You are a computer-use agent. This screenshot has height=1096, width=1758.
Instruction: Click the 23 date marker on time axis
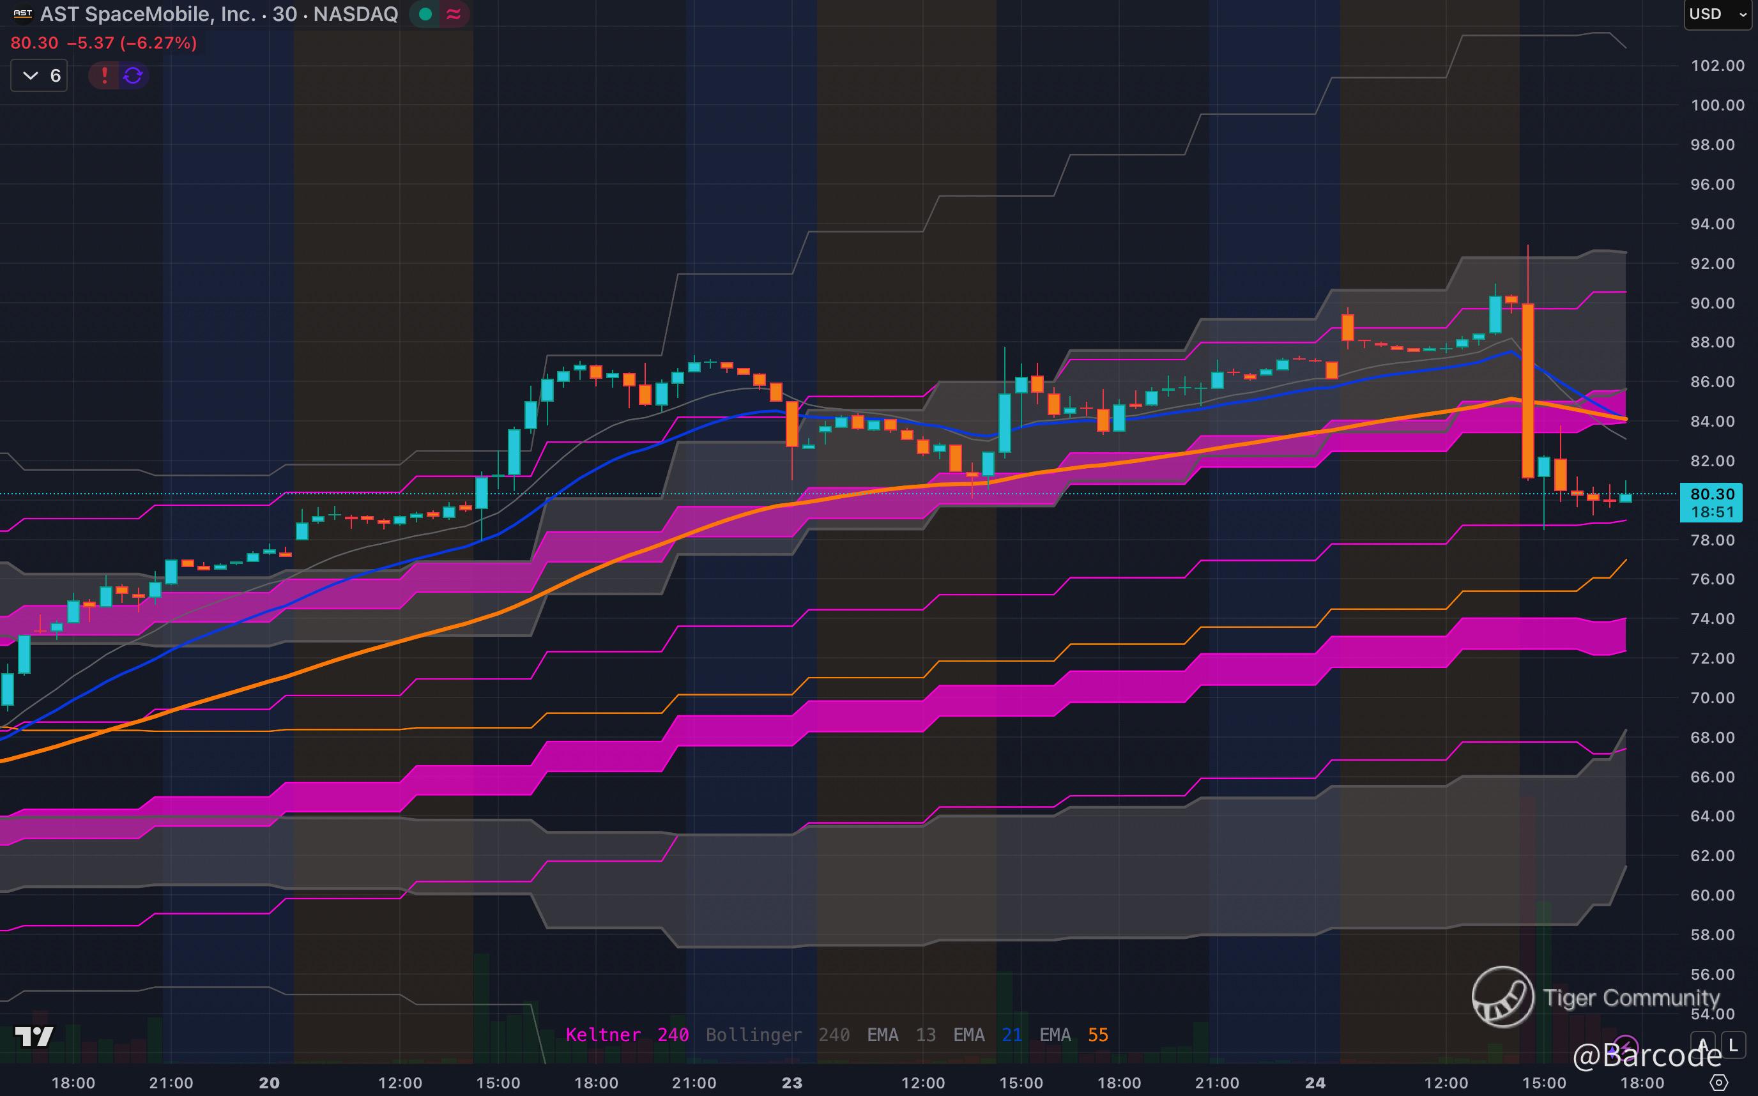coord(791,1083)
